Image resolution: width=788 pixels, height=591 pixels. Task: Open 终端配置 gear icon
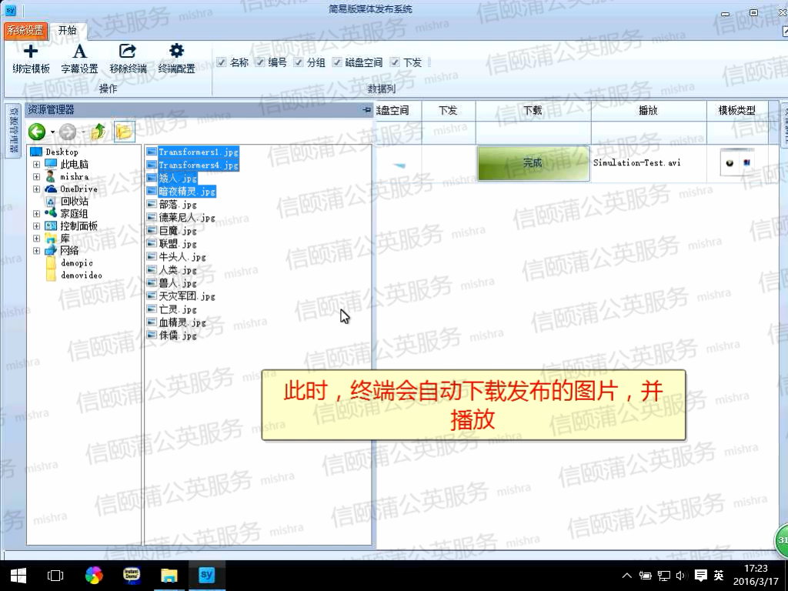[176, 52]
